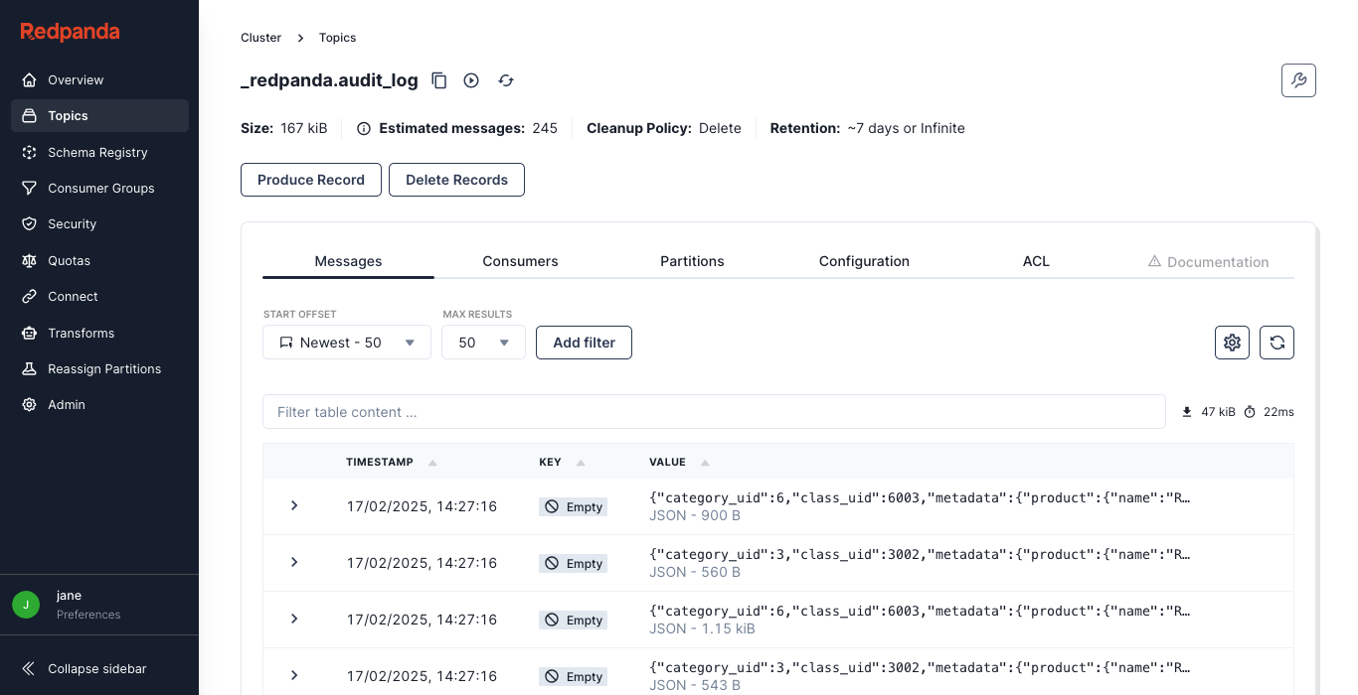The height and width of the screenshot is (695, 1358).
Task: Open the shortcuts lightning icon top right
Action: [x=1298, y=80]
